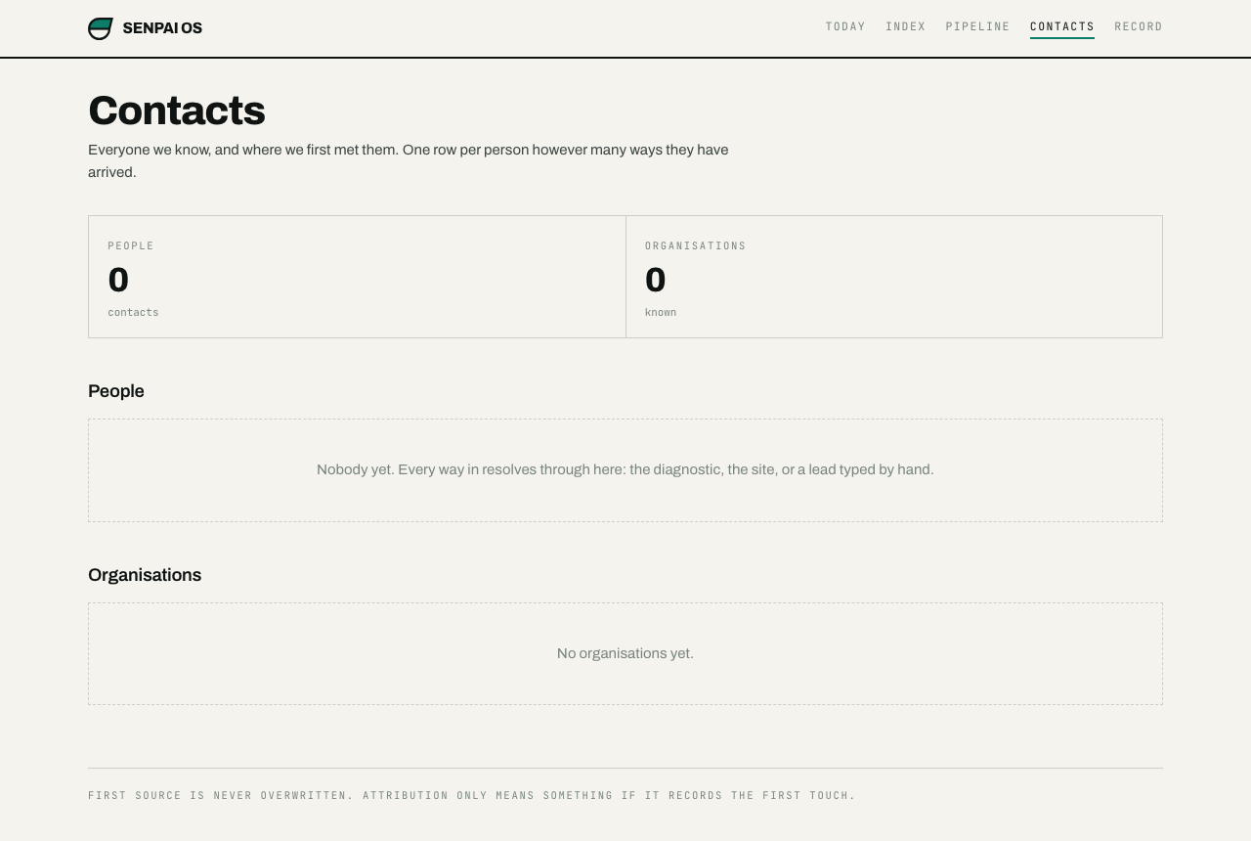Viewport: 1251px width, 841px height.
Task: Select the People stat card label
Action: [x=131, y=246]
